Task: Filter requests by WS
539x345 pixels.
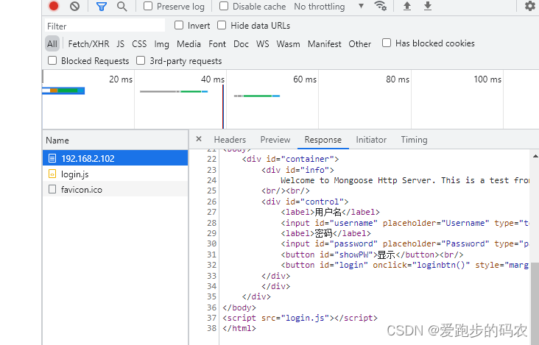Action: tap(263, 44)
